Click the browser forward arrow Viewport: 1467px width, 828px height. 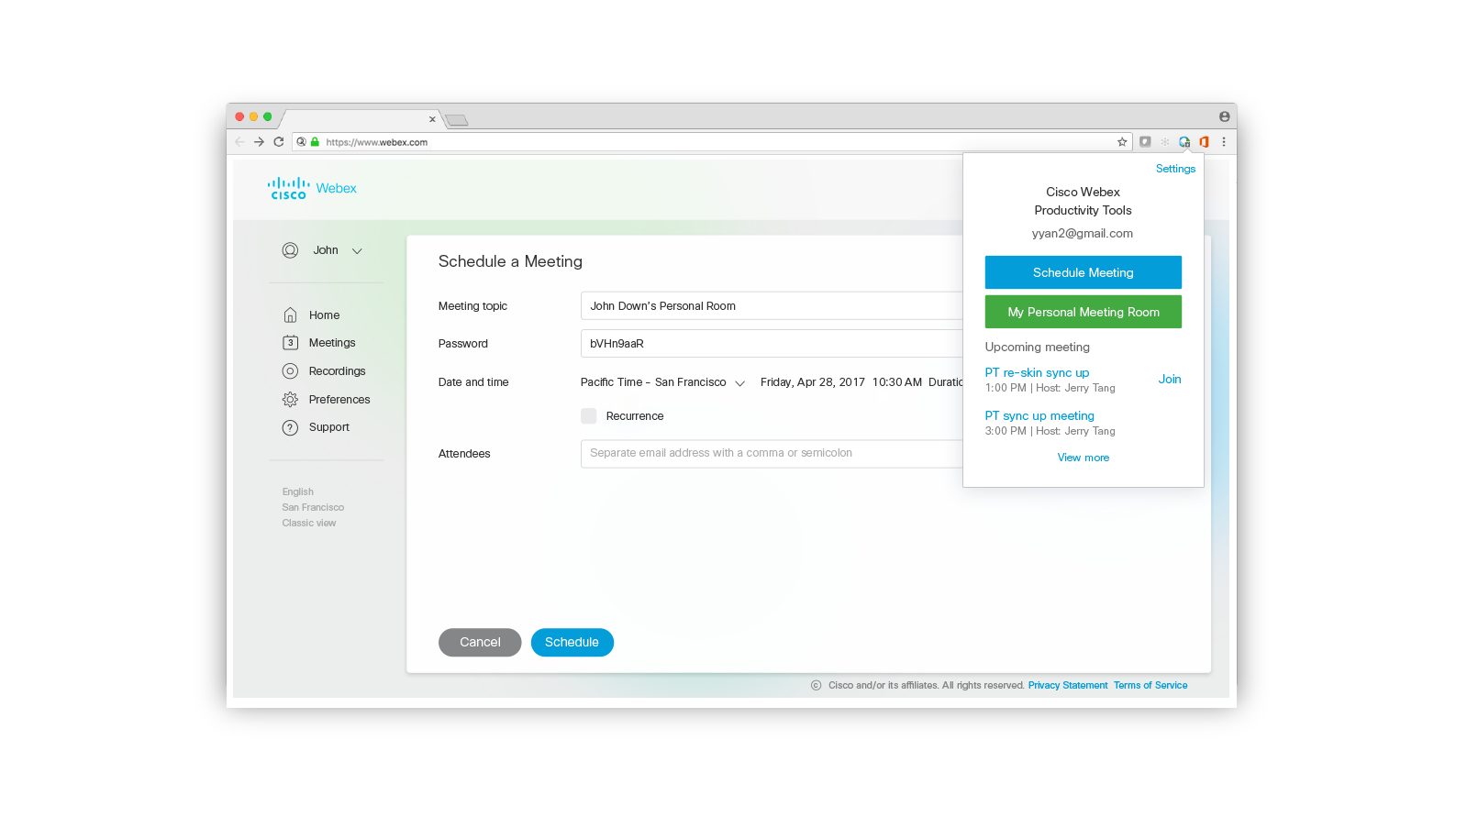click(x=259, y=142)
